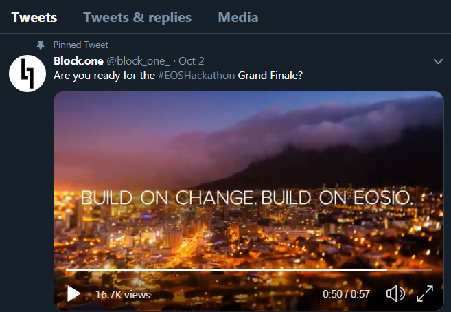Open the Block.one account name link

pyautogui.click(x=78, y=60)
